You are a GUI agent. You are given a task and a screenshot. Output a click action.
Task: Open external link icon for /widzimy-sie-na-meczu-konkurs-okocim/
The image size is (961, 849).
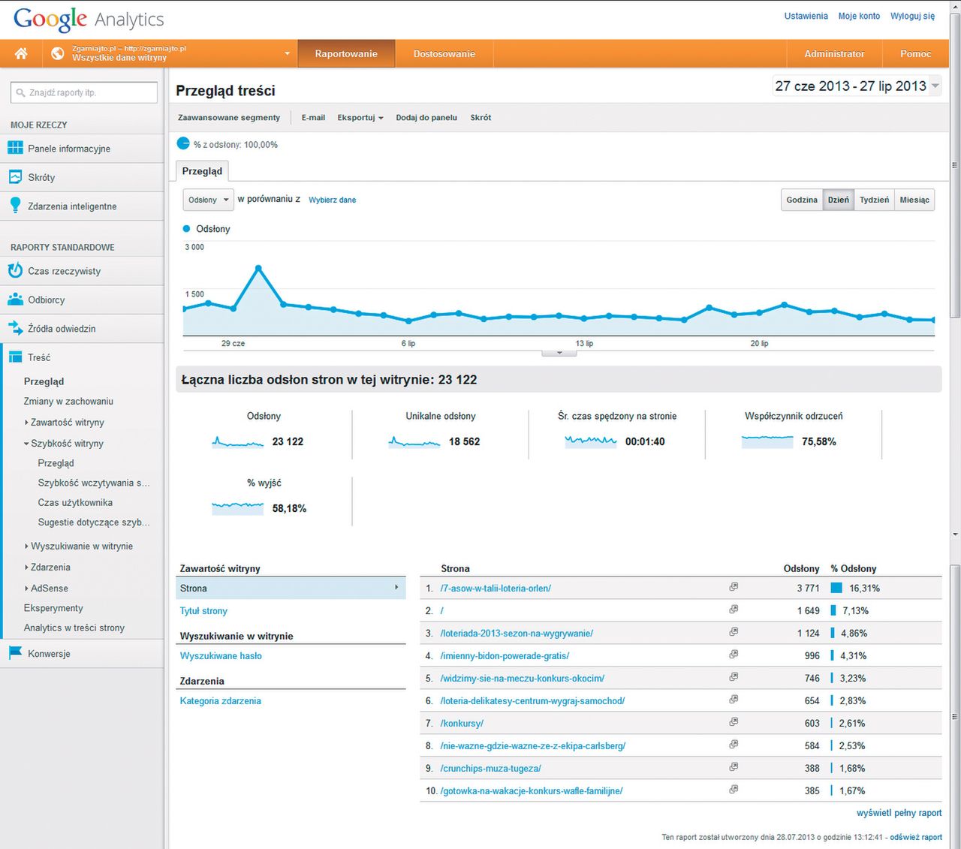tap(734, 677)
